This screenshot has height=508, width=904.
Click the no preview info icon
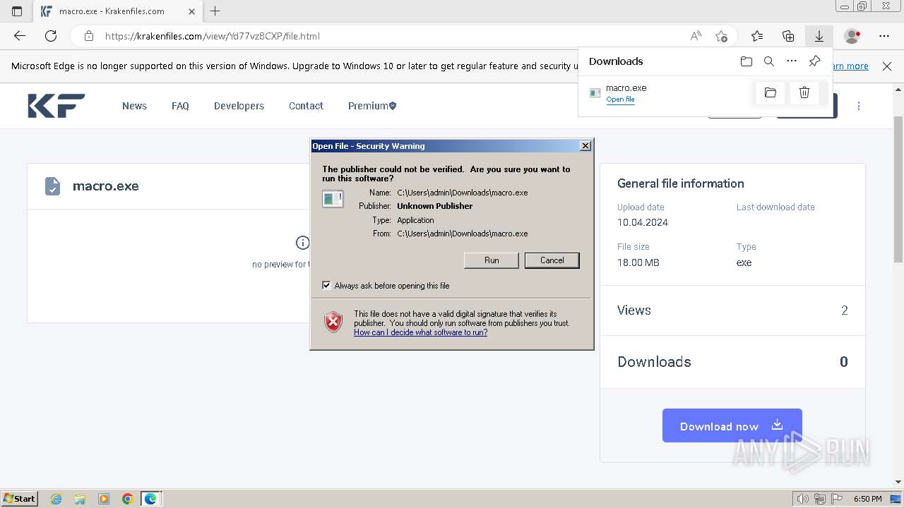tap(302, 243)
